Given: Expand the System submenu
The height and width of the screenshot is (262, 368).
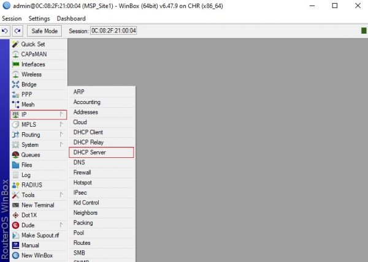Looking at the screenshot, I should [30, 145].
